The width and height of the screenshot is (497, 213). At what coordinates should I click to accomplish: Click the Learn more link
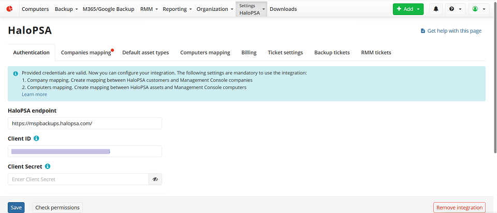tap(34, 95)
